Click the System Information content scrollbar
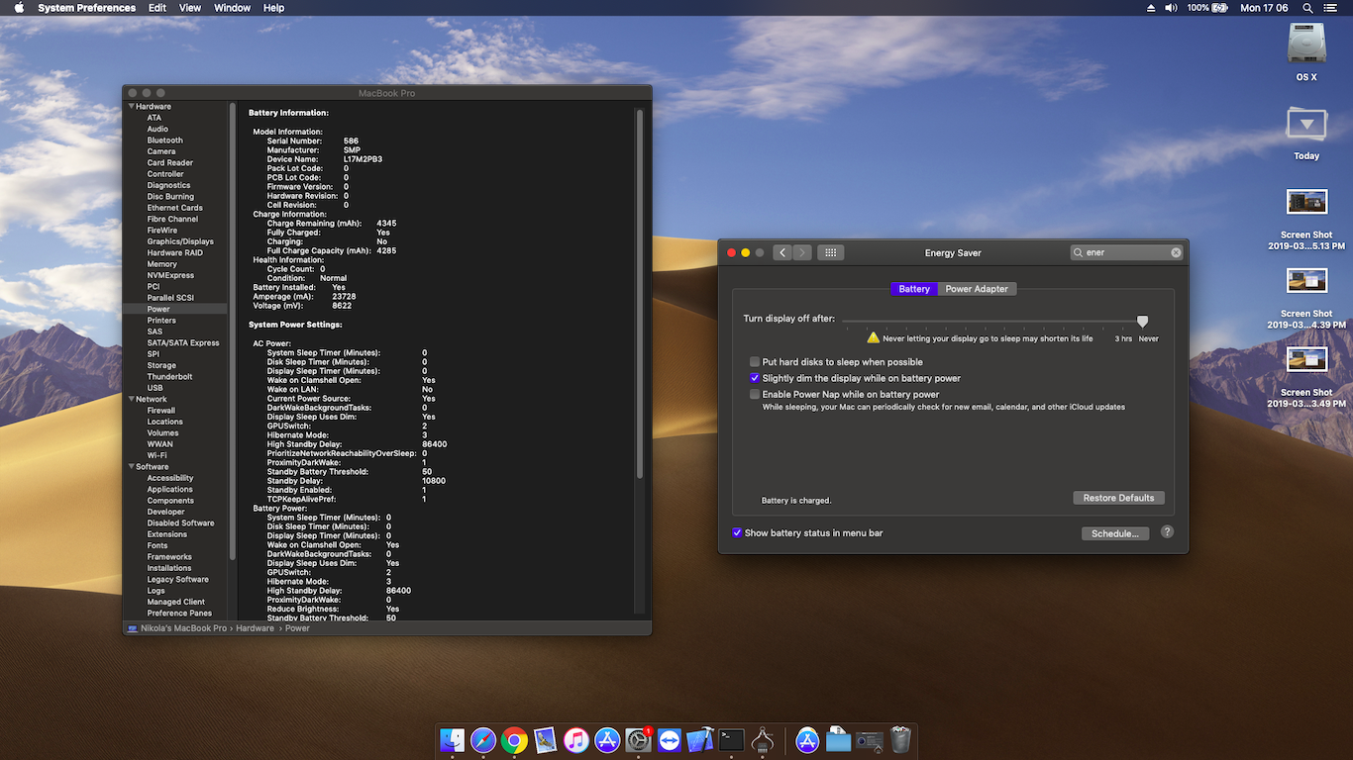Screen dimensions: 1353x760 pos(640,294)
